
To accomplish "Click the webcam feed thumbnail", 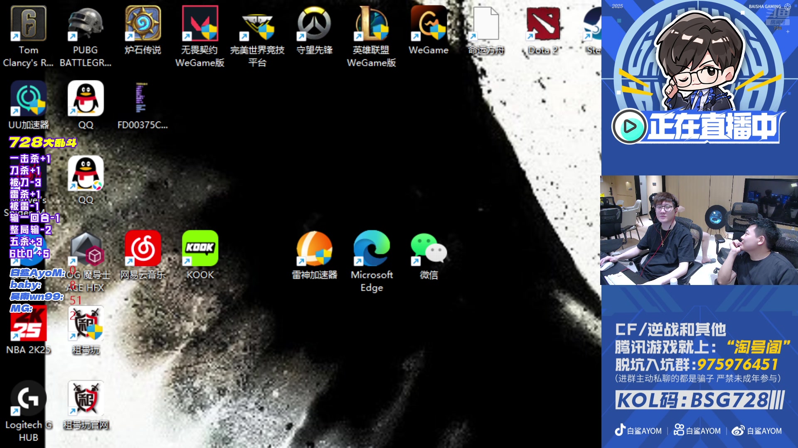I will [699, 230].
